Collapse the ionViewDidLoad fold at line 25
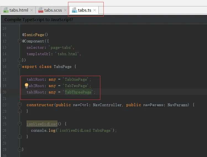207x157 pixels. click(x=20, y=124)
